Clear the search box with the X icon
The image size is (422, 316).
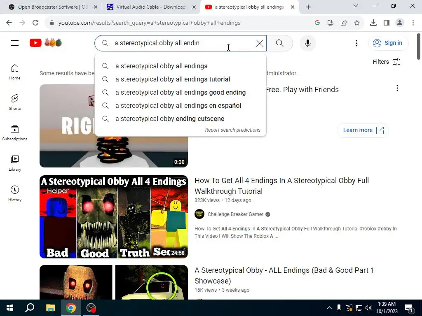260,43
